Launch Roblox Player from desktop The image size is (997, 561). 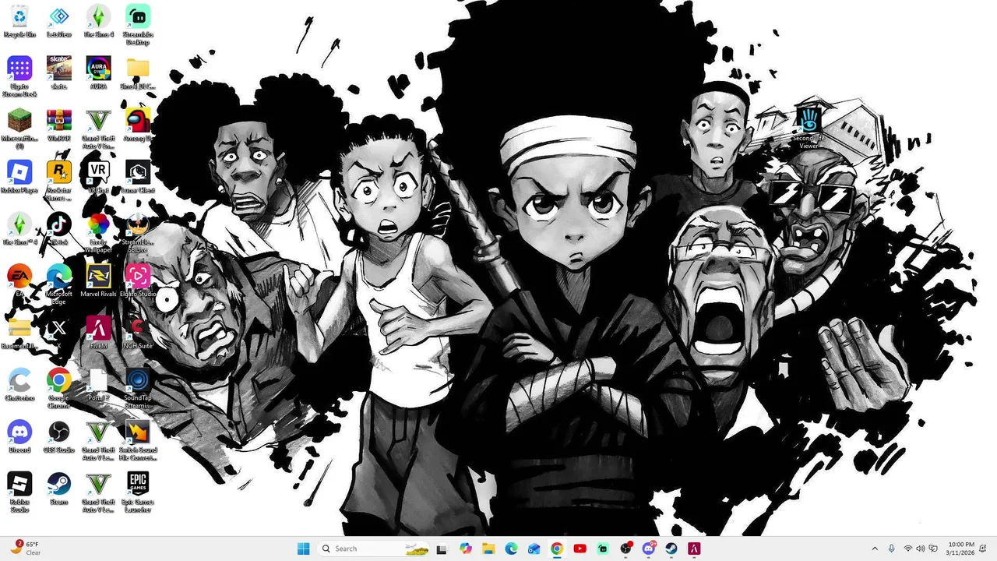pos(19,177)
